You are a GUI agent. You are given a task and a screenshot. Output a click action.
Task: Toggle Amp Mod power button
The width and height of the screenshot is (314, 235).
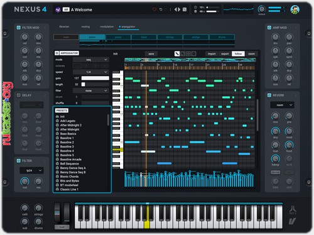[x=269, y=28]
